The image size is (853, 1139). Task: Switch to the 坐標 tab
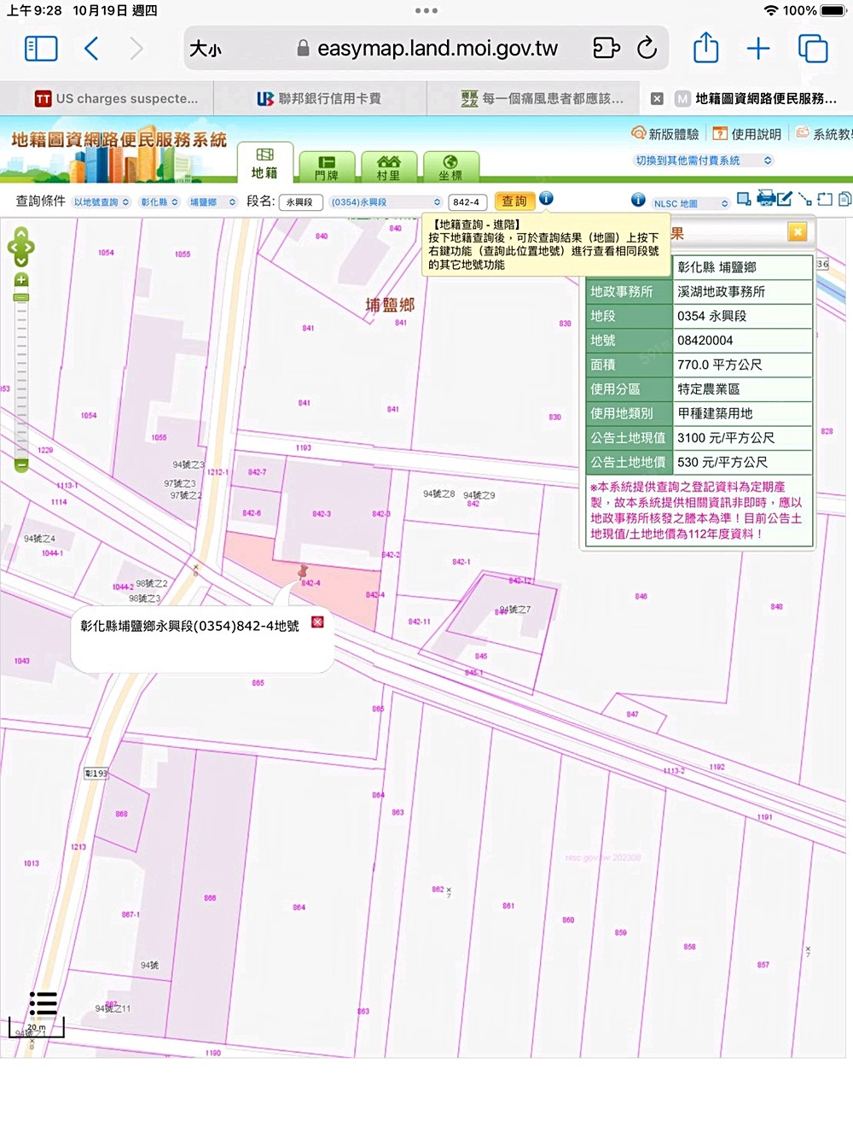[450, 167]
